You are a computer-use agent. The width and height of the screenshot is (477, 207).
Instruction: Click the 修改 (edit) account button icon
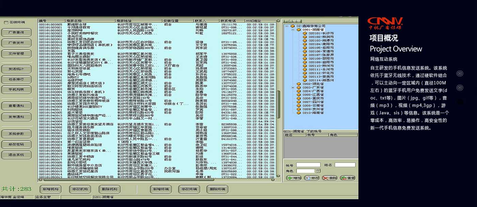tap(308, 178)
